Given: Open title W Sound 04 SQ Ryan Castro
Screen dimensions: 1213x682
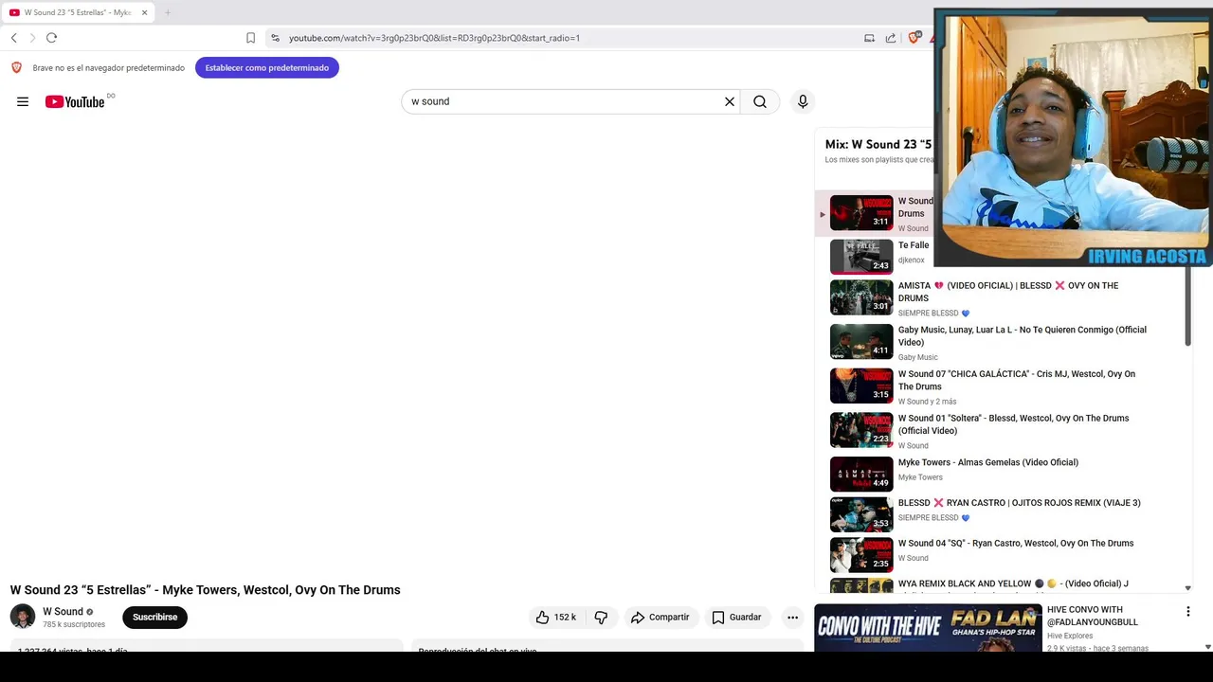Looking at the screenshot, I should pyautogui.click(x=1016, y=544).
